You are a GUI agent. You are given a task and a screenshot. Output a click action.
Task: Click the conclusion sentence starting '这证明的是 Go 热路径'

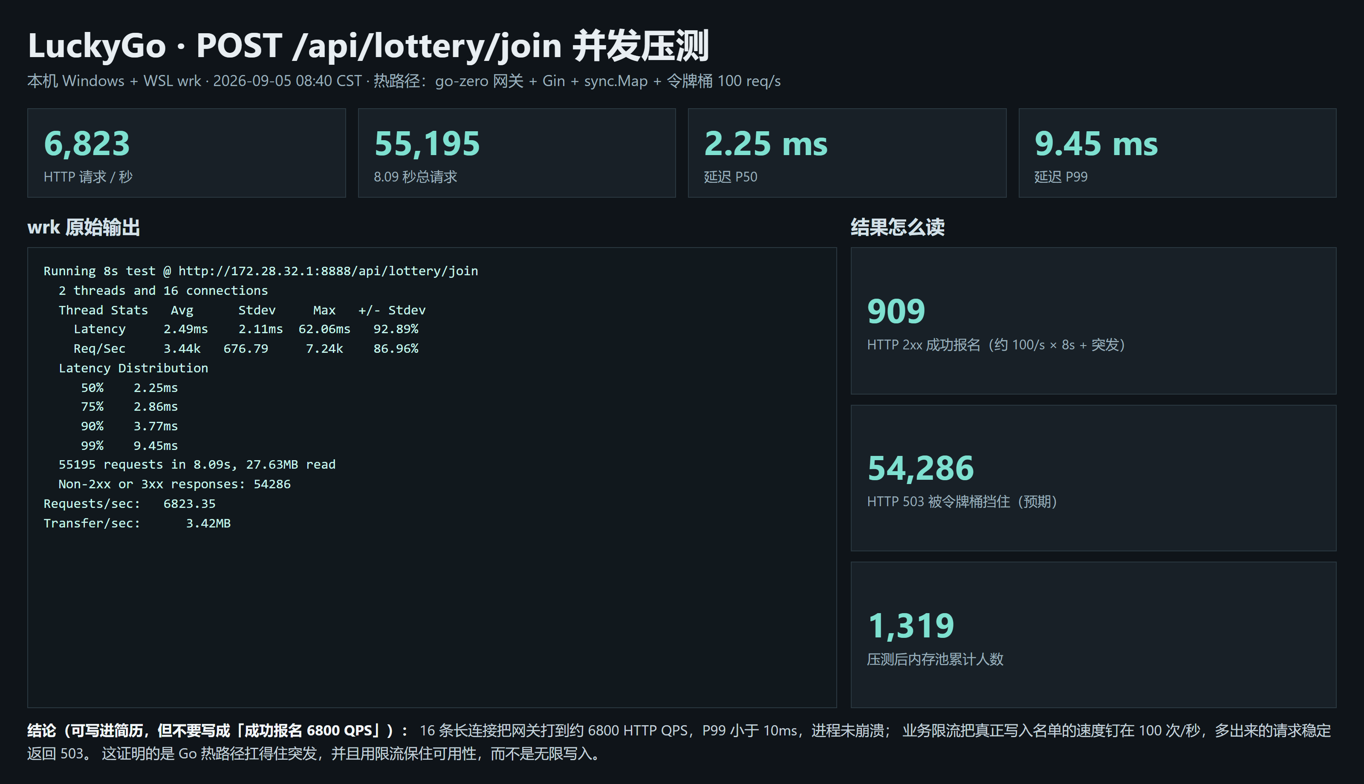coord(351,753)
